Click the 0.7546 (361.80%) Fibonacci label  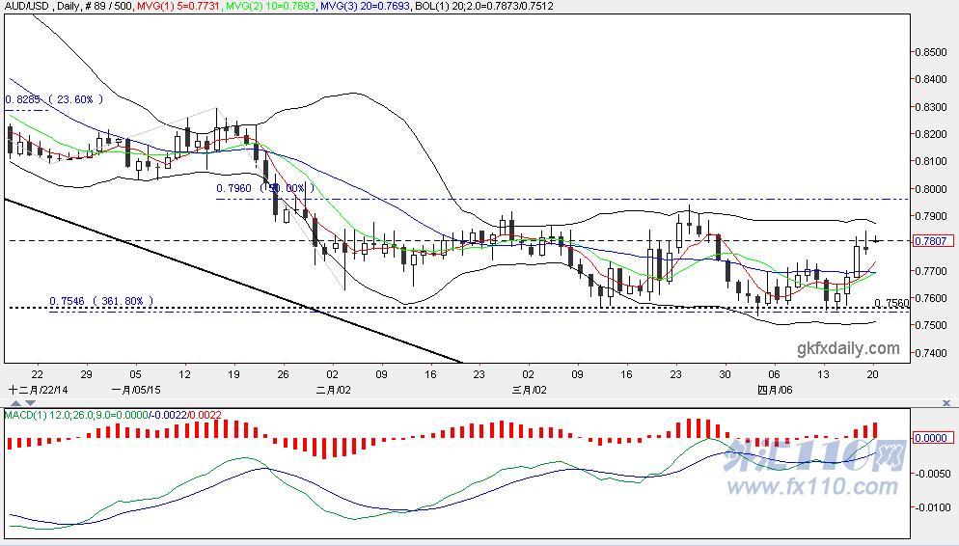(x=101, y=301)
